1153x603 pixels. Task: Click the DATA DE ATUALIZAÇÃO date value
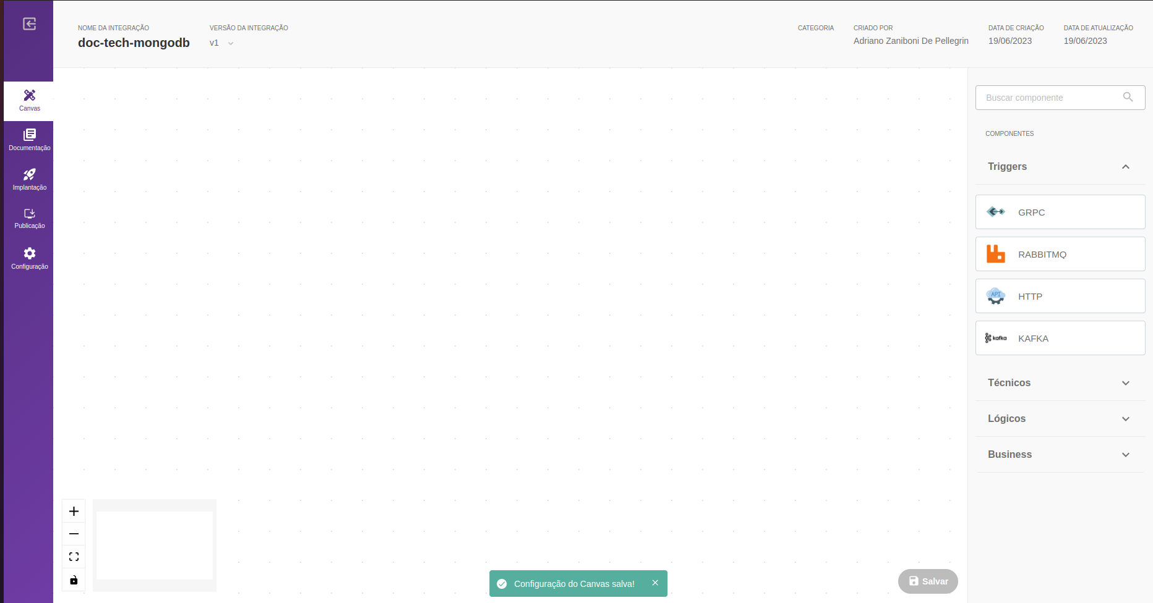pos(1085,41)
